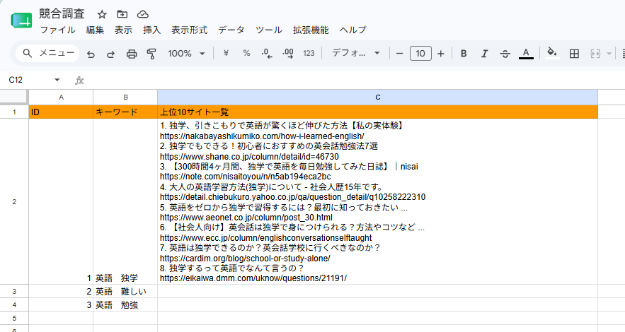Select row 5 header
The width and height of the screenshot is (625, 332).
(x=14, y=318)
